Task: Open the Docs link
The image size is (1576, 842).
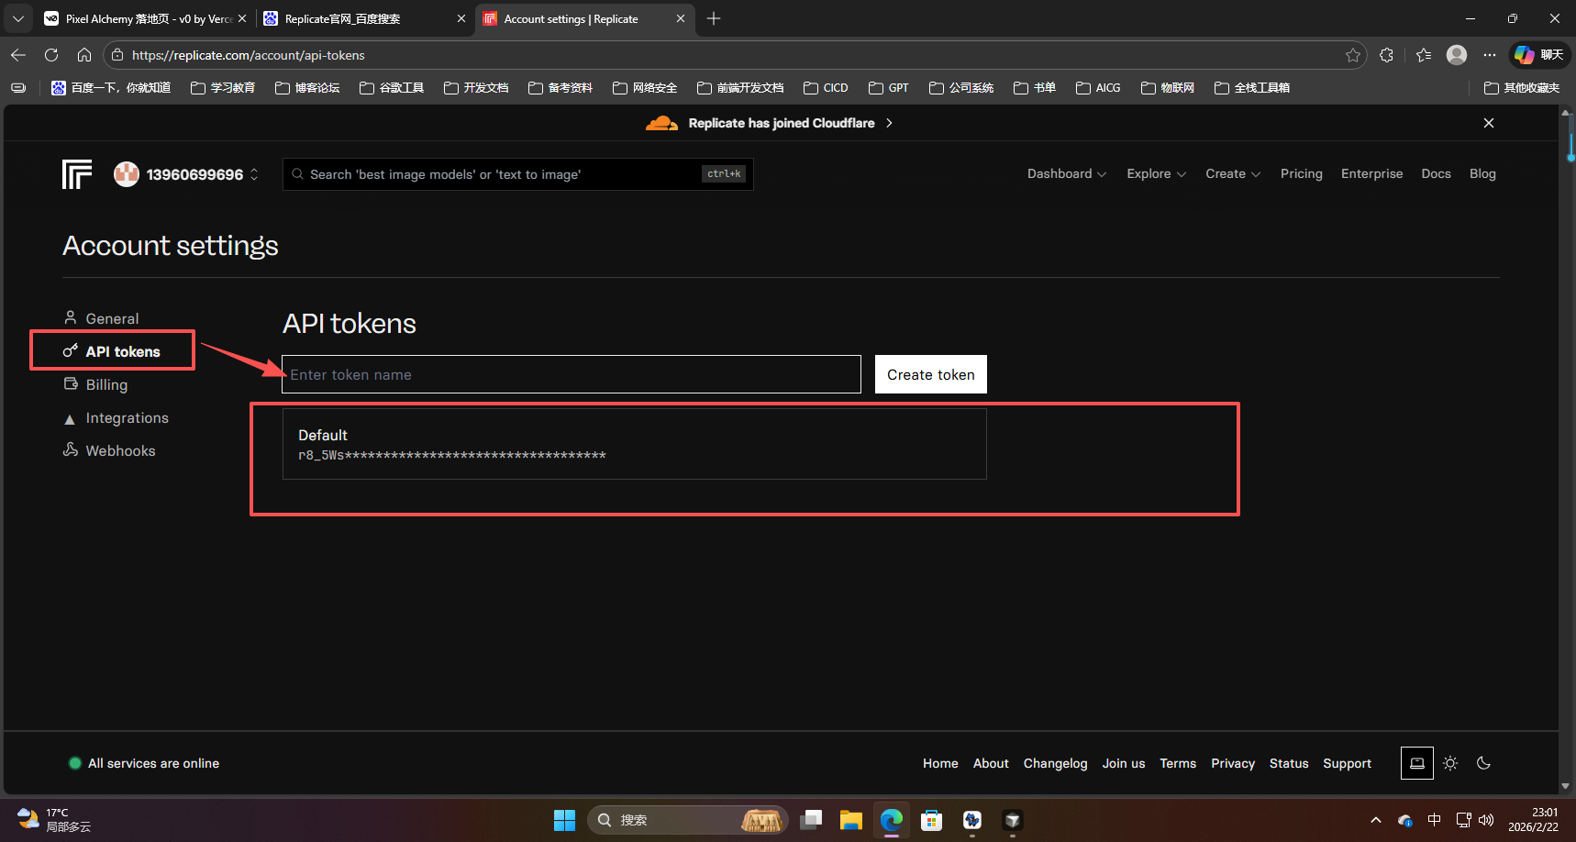Action: 1436,173
